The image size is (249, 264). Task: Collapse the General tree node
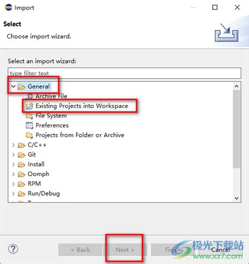[13, 86]
